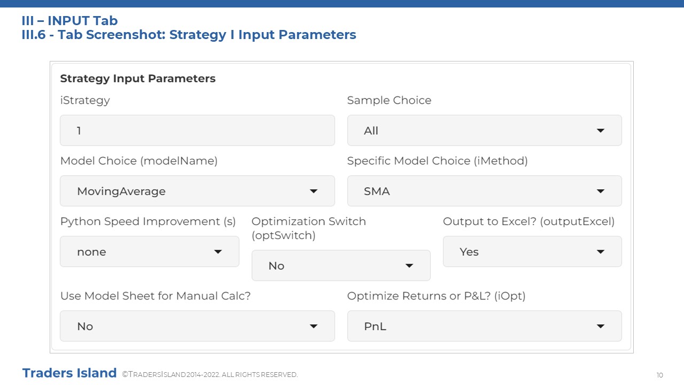This screenshot has width=684, height=385.
Task: Click the arrow of the optSwitch dropdown
Action: coord(409,266)
